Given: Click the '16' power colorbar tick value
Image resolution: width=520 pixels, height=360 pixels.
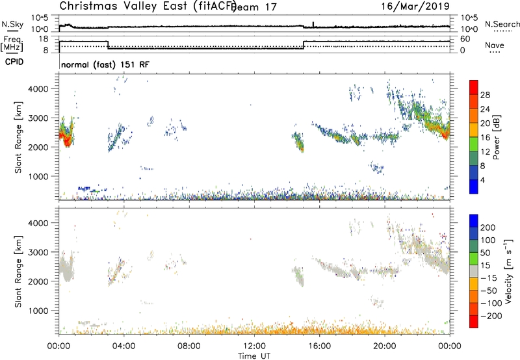Looking at the screenshot, I should [x=485, y=138].
